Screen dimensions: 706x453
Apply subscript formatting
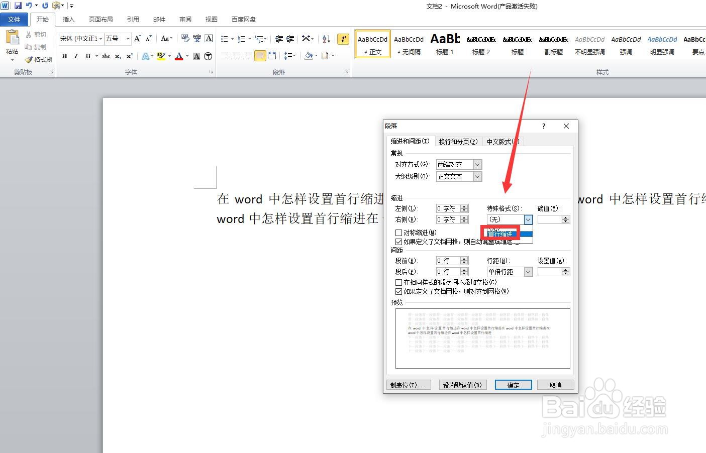coord(117,56)
